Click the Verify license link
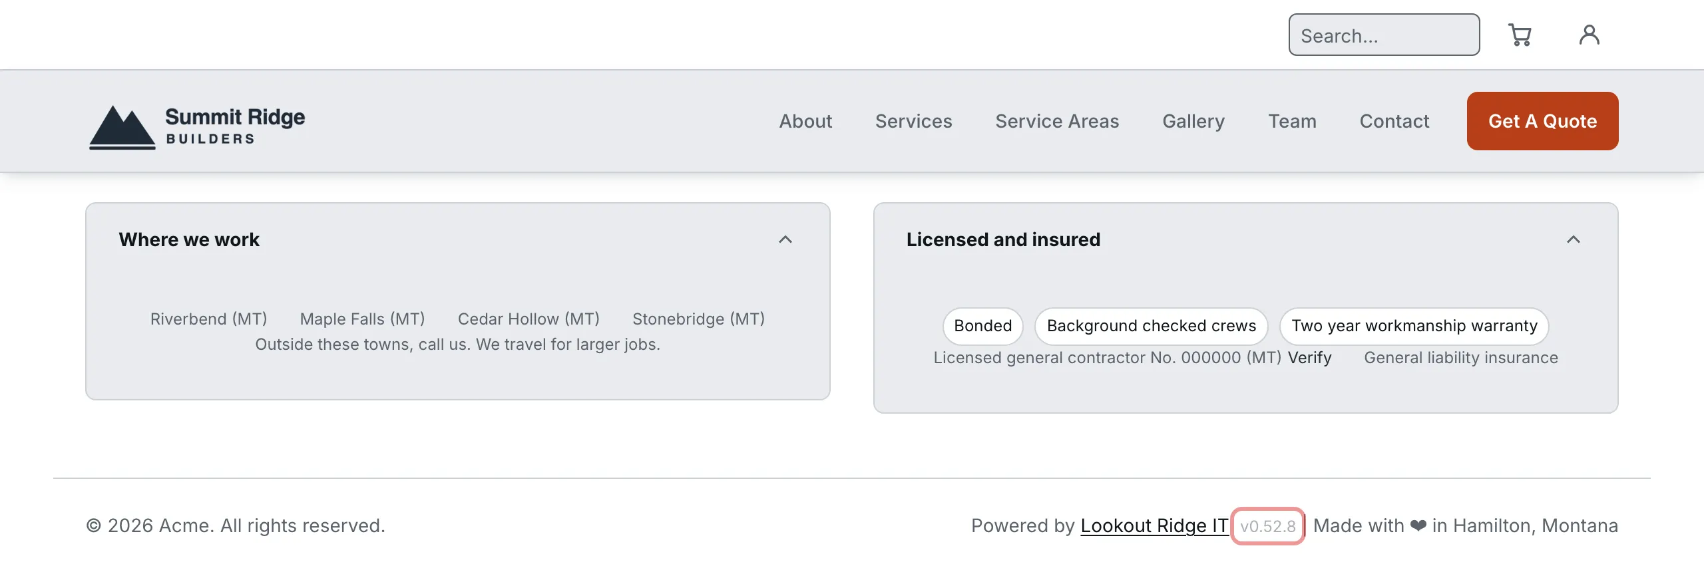This screenshot has height=572, width=1704. click(1309, 358)
